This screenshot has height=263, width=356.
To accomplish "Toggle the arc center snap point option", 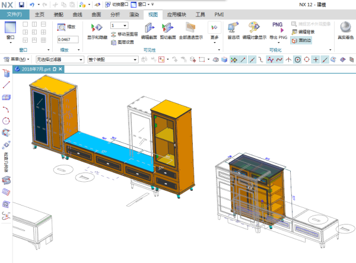I will [x=297, y=60].
